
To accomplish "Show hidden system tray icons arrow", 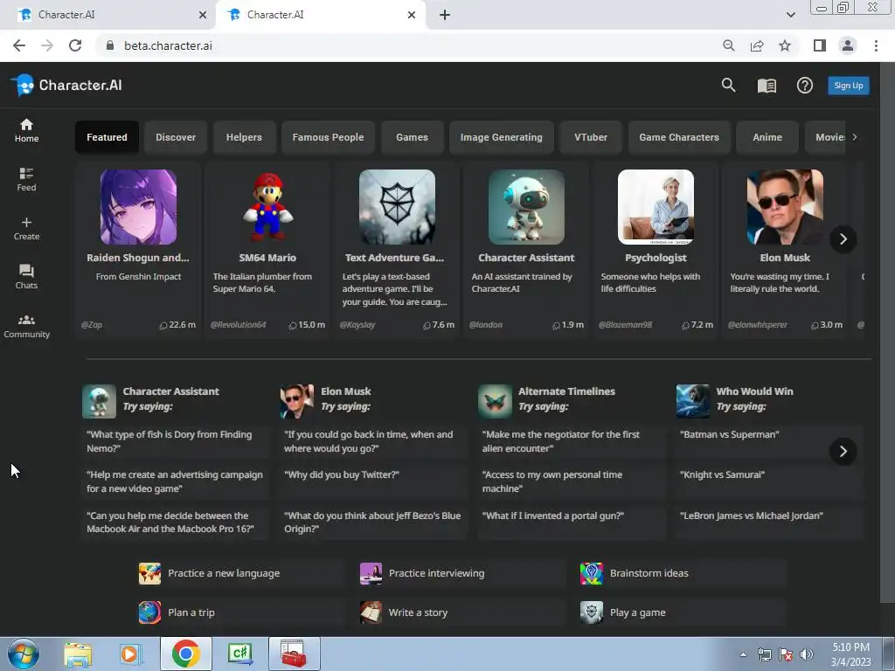I will (743, 654).
